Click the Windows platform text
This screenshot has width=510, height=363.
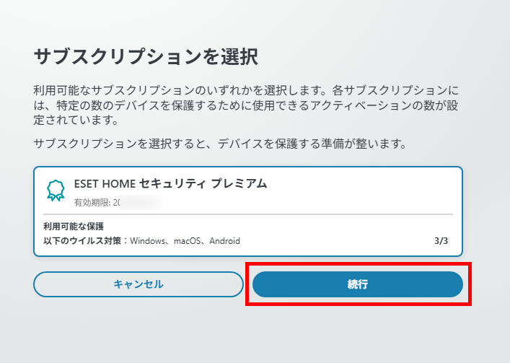pyautogui.click(x=149, y=241)
